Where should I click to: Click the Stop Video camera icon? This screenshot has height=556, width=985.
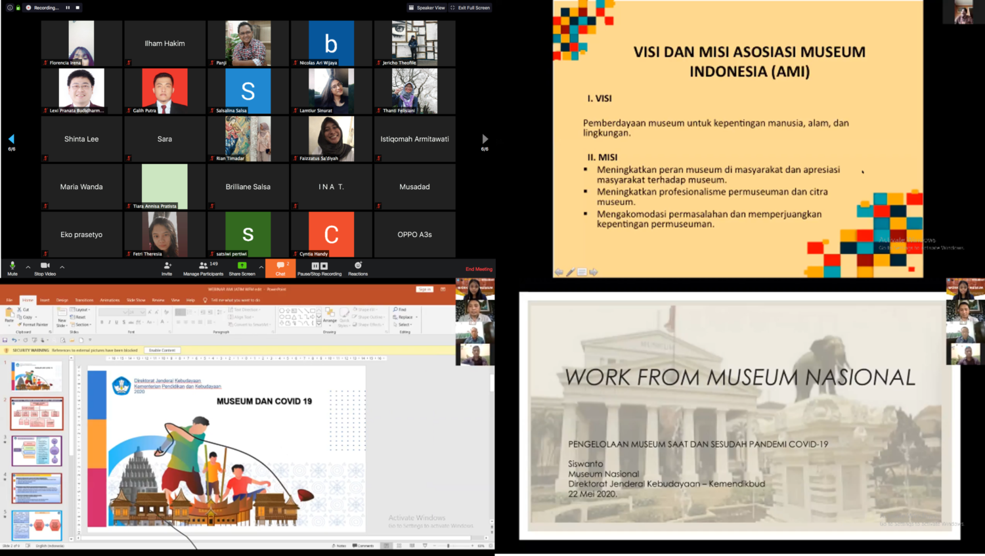coord(45,266)
